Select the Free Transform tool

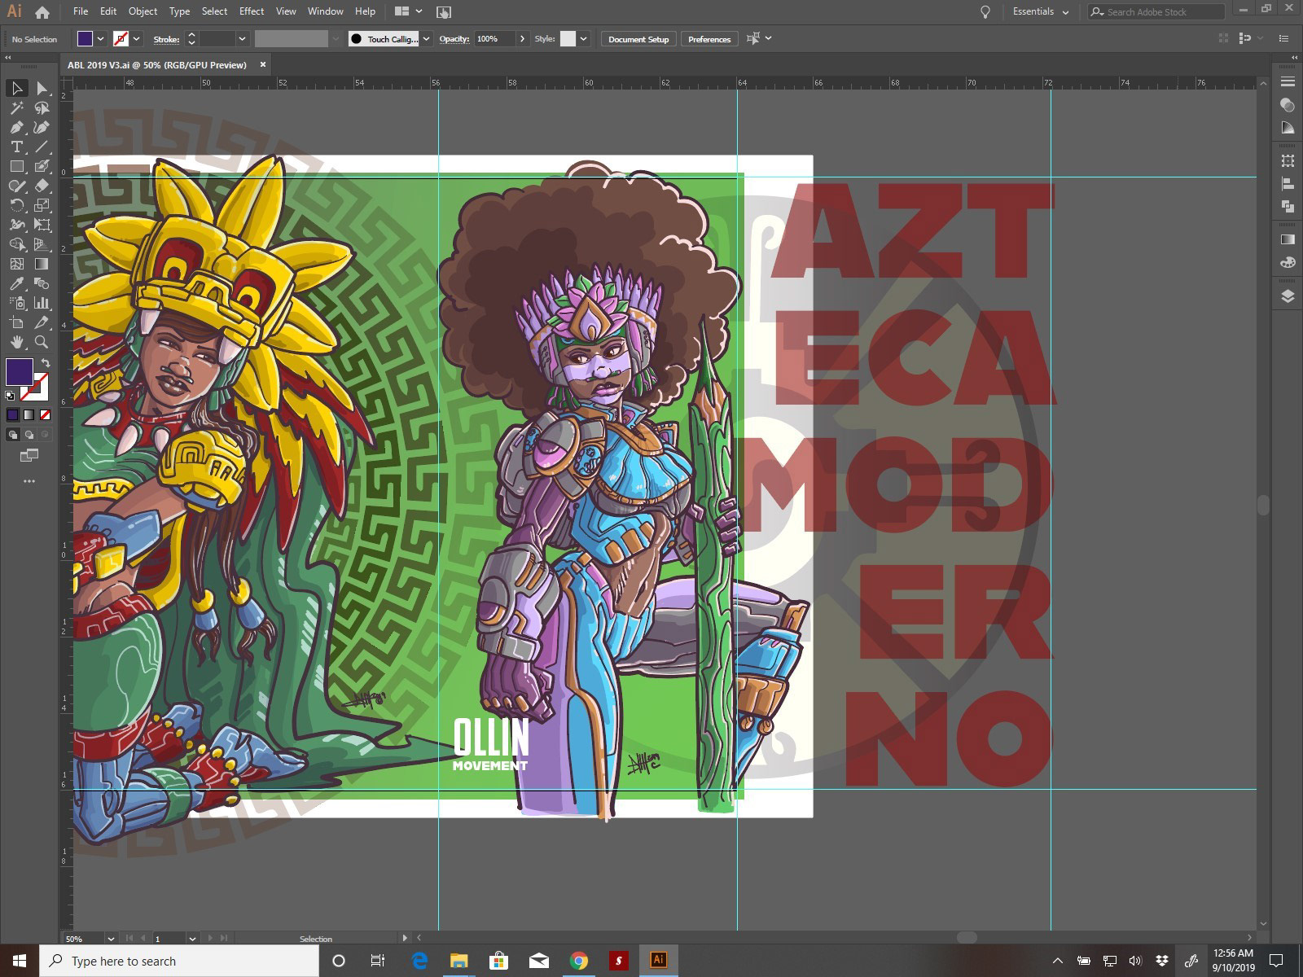point(42,225)
